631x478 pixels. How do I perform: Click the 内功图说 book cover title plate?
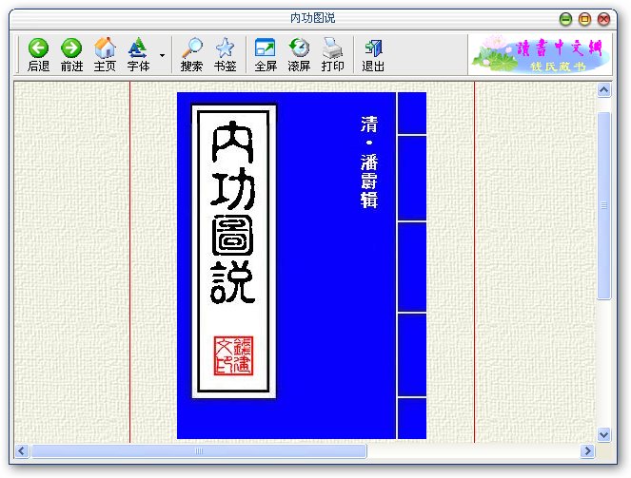(234, 252)
